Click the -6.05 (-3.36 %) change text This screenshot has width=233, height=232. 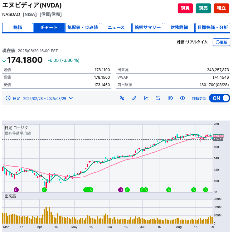(64, 60)
